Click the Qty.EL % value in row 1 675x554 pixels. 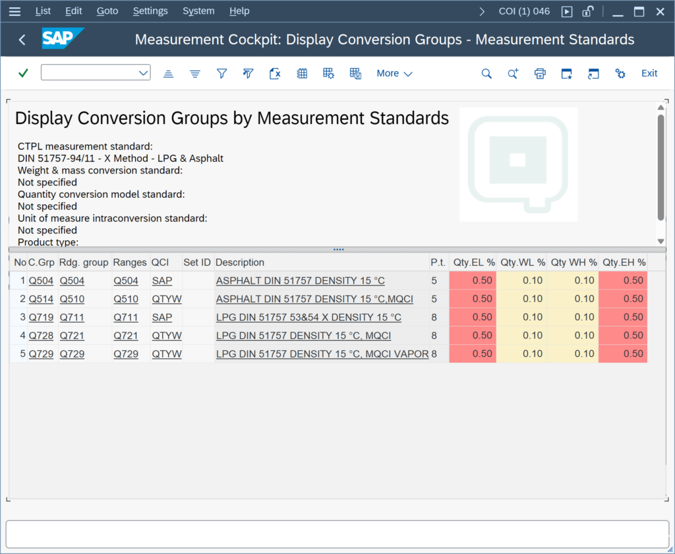point(473,280)
